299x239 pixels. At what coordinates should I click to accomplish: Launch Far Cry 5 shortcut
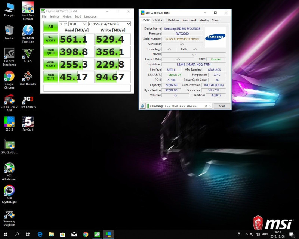click(x=28, y=124)
